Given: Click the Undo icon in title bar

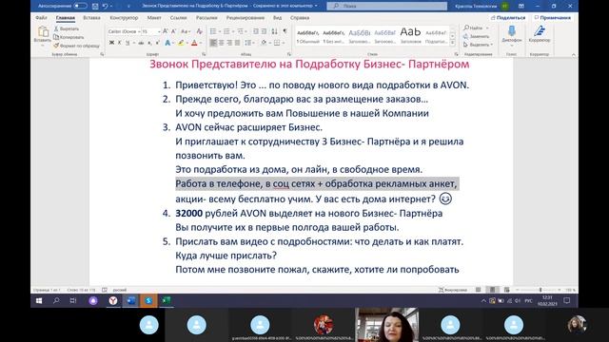Looking at the screenshot, I should coord(105,7).
